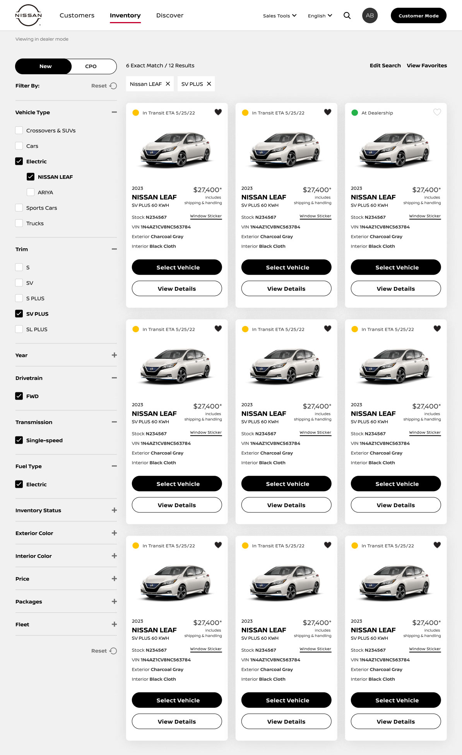The width and height of the screenshot is (462, 755).
Task: Reset filters next to Filter By
Action: pyautogui.click(x=104, y=86)
